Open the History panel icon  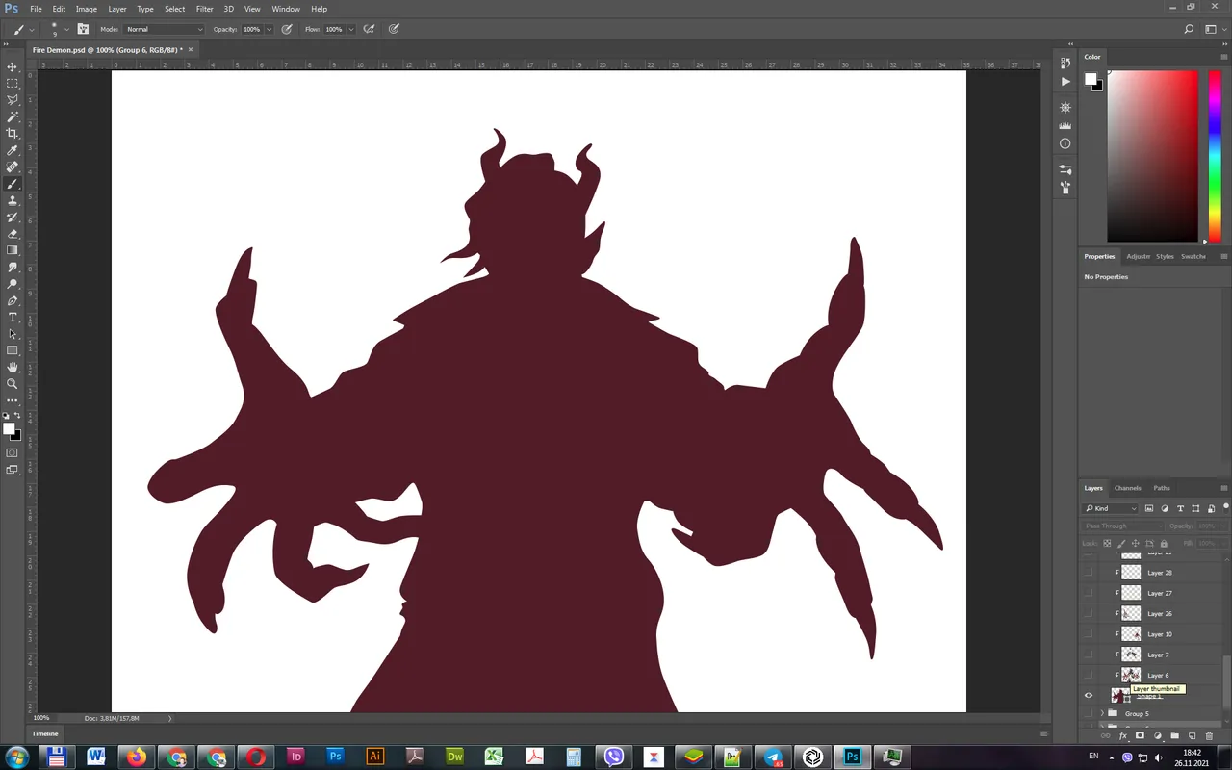(1065, 63)
